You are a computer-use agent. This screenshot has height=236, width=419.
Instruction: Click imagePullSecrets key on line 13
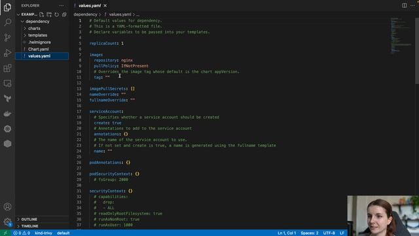coord(107,89)
